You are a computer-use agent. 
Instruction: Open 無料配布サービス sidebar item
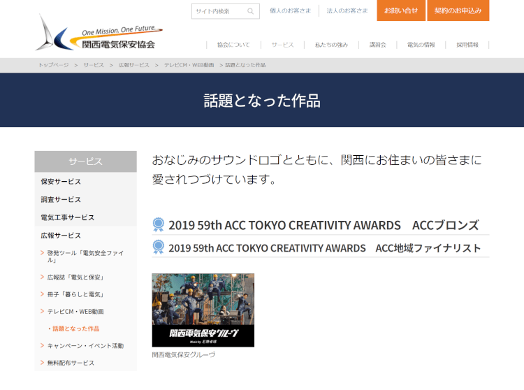[x=71, y=363]
